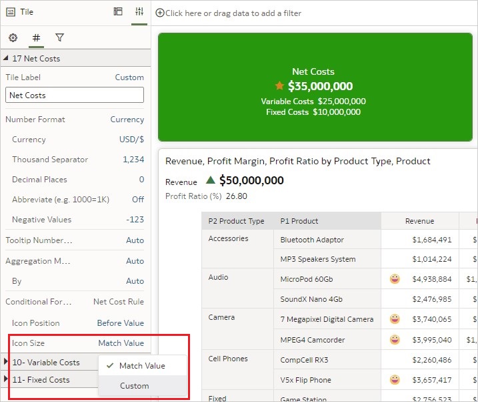Collapse the 17 Net Costs section
Screen dimensions: 478x402
pos(7,59)
